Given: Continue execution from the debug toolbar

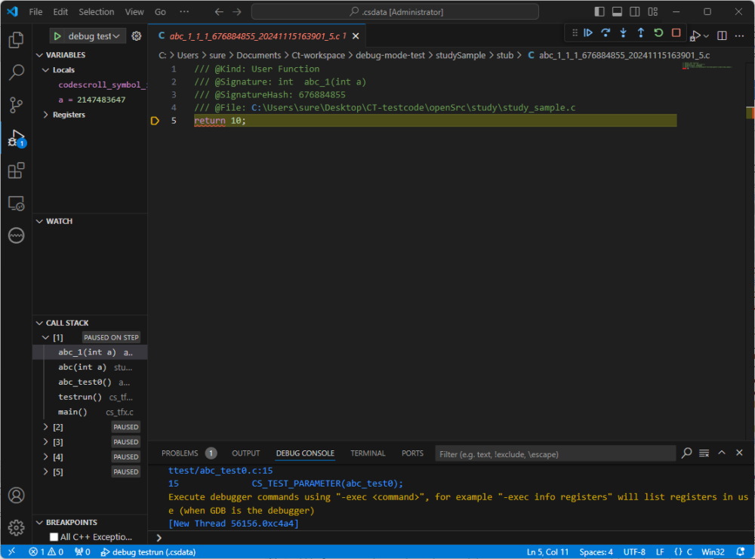Looking at the screenshot, I should 588,32.
